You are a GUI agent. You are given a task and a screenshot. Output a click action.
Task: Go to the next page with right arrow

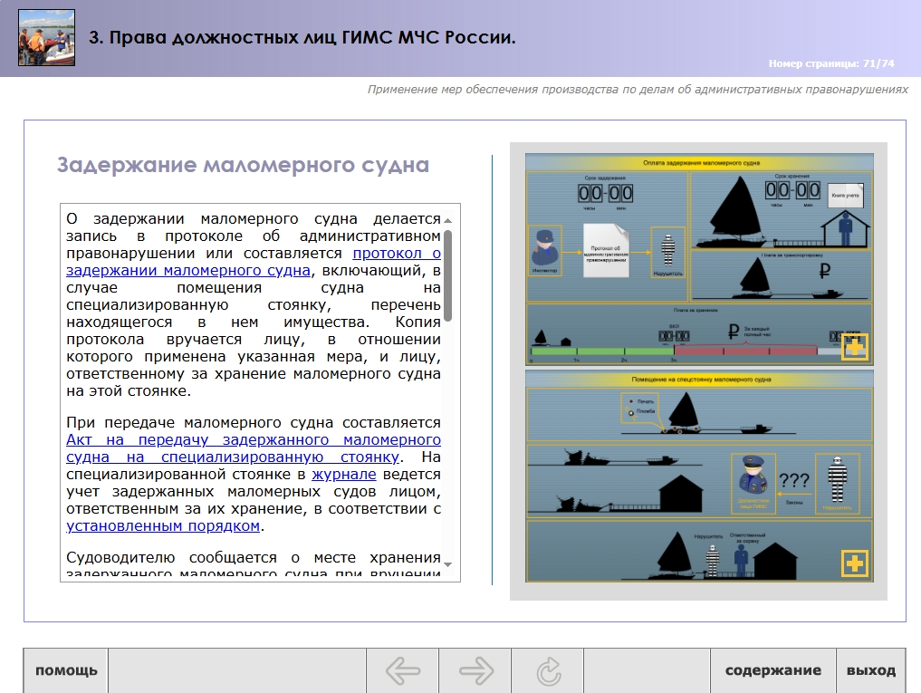[x=475, y=671]
